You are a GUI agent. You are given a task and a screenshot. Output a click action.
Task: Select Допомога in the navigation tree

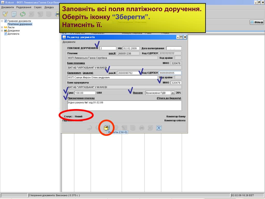[x=13, y=34]
